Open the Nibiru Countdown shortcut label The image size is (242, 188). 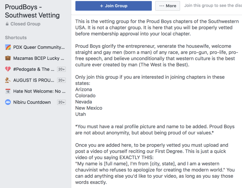32,102
